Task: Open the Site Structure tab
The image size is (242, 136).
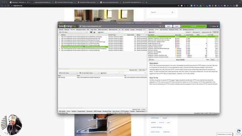Action: 164,29
